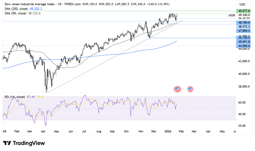Click the low value L49,080.5
The image size is (255, 151).
pyautogui.click(x=122, y=4)
